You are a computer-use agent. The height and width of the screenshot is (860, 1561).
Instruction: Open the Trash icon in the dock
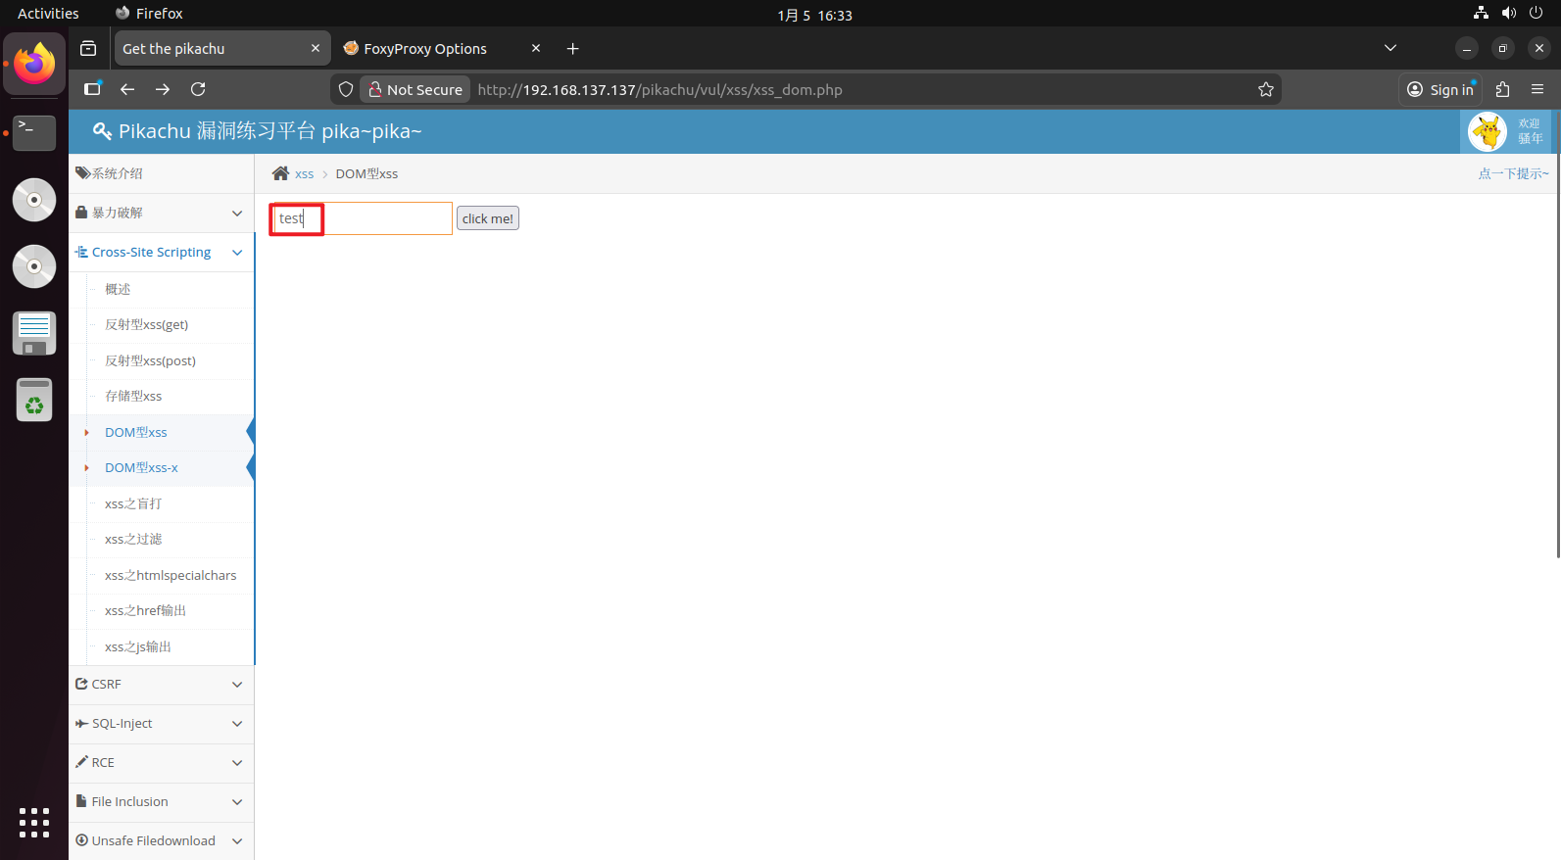click(34, 400)
